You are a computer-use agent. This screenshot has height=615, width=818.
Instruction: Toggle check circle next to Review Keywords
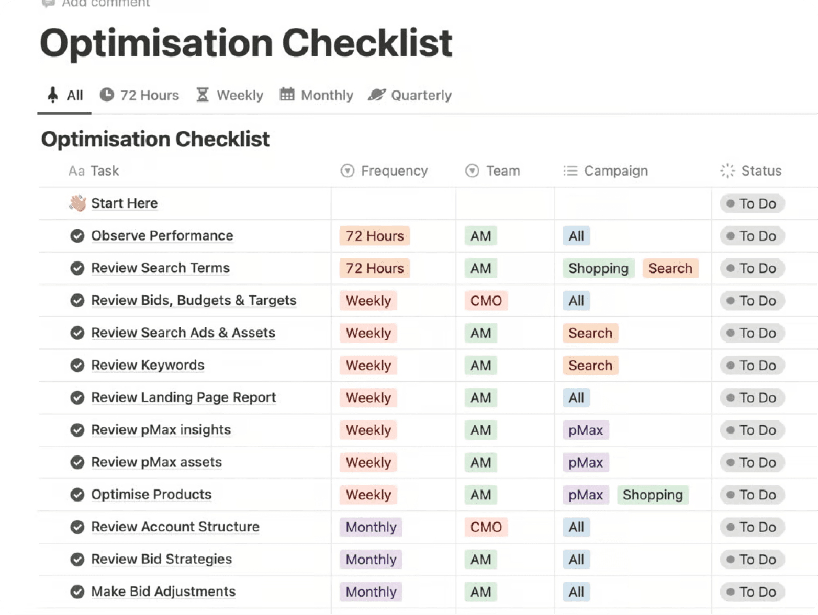[77, 365]
